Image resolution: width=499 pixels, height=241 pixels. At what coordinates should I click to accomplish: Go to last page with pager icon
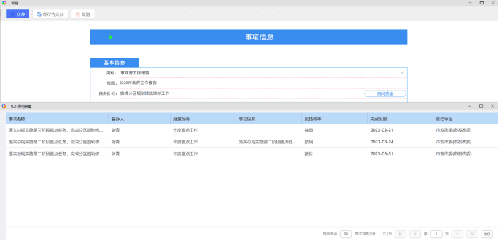point(472,234)
